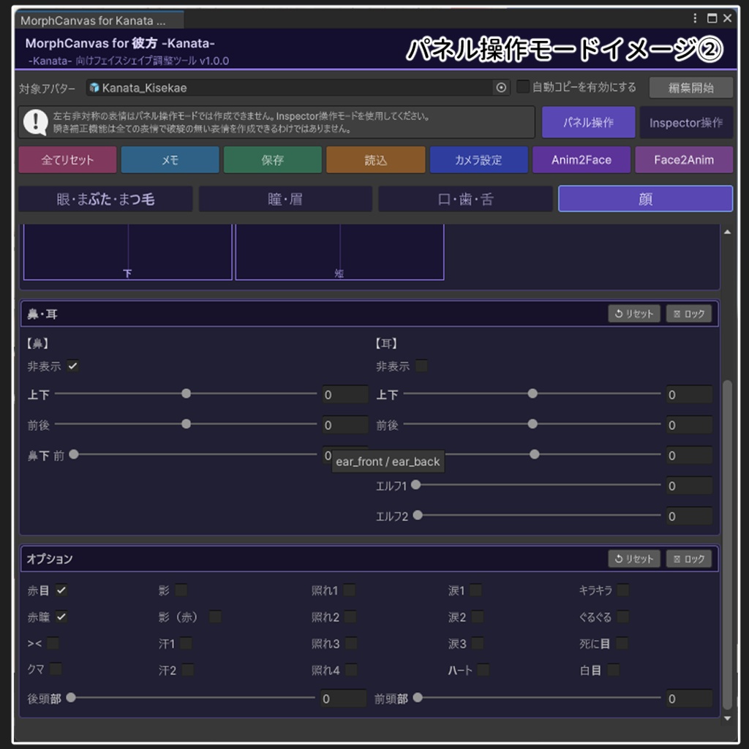Image resolution: width=749 pixels, height=749 pixels.
Task: Click the Anim2Face button
Action: [x=581, y=159]
